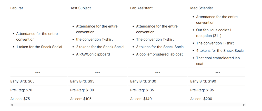
Task: Click the right arrow of the horizontal scrollbar
Action: click(x=244, y=105)
